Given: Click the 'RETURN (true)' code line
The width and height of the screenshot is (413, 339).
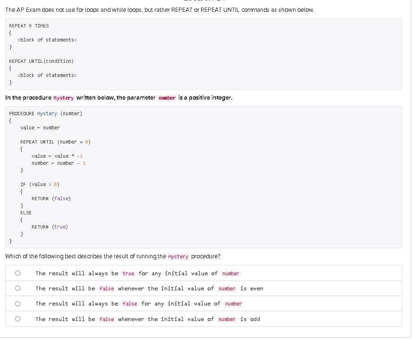Looking at the screenshot, I should tap(50, 227).
